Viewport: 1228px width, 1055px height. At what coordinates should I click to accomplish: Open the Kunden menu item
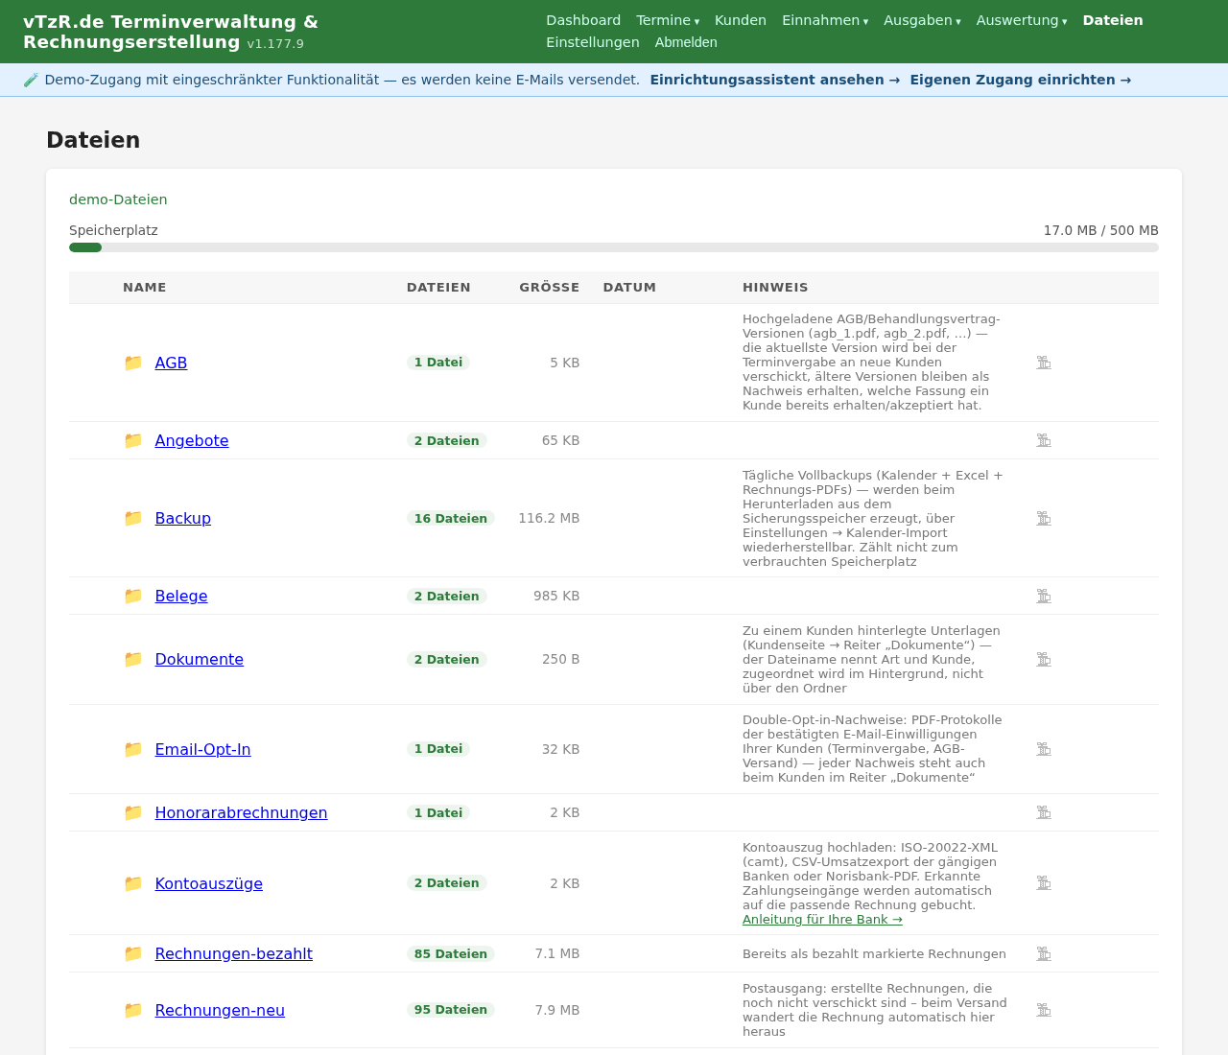coord(741,20)
